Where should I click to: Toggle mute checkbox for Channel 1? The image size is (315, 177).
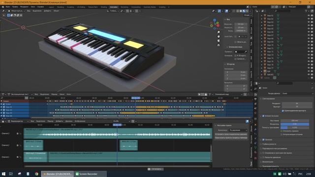18,157
